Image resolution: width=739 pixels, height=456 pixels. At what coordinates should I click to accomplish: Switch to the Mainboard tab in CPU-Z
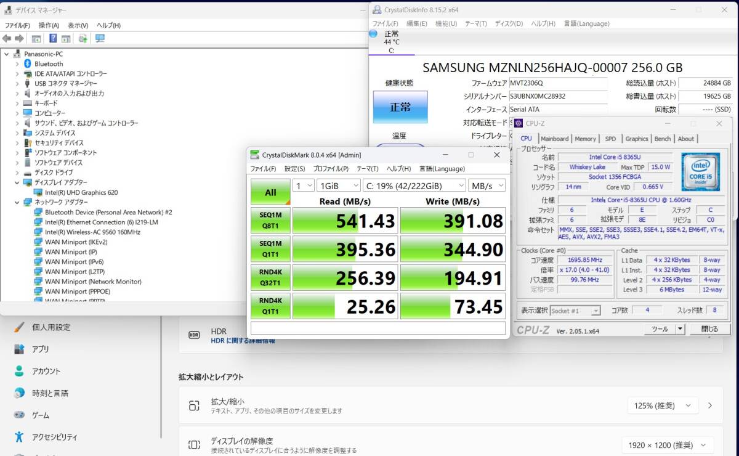click(554, 139)
